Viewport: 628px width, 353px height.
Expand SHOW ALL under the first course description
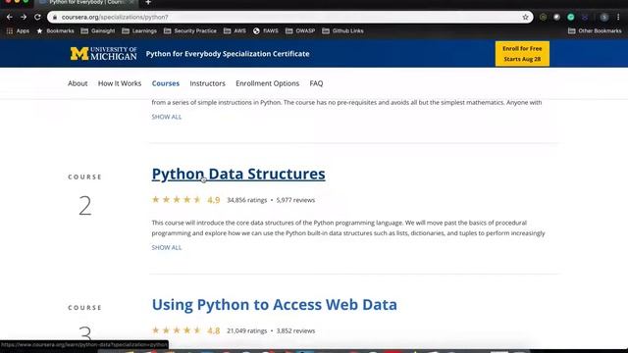coord(167,117)
